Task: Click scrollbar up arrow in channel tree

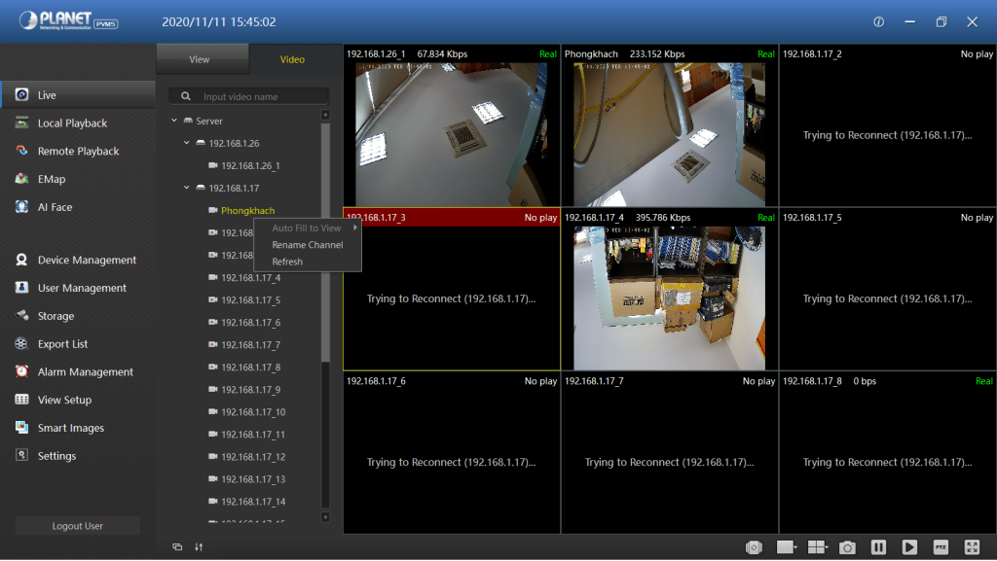Action: tap(325, 115)
